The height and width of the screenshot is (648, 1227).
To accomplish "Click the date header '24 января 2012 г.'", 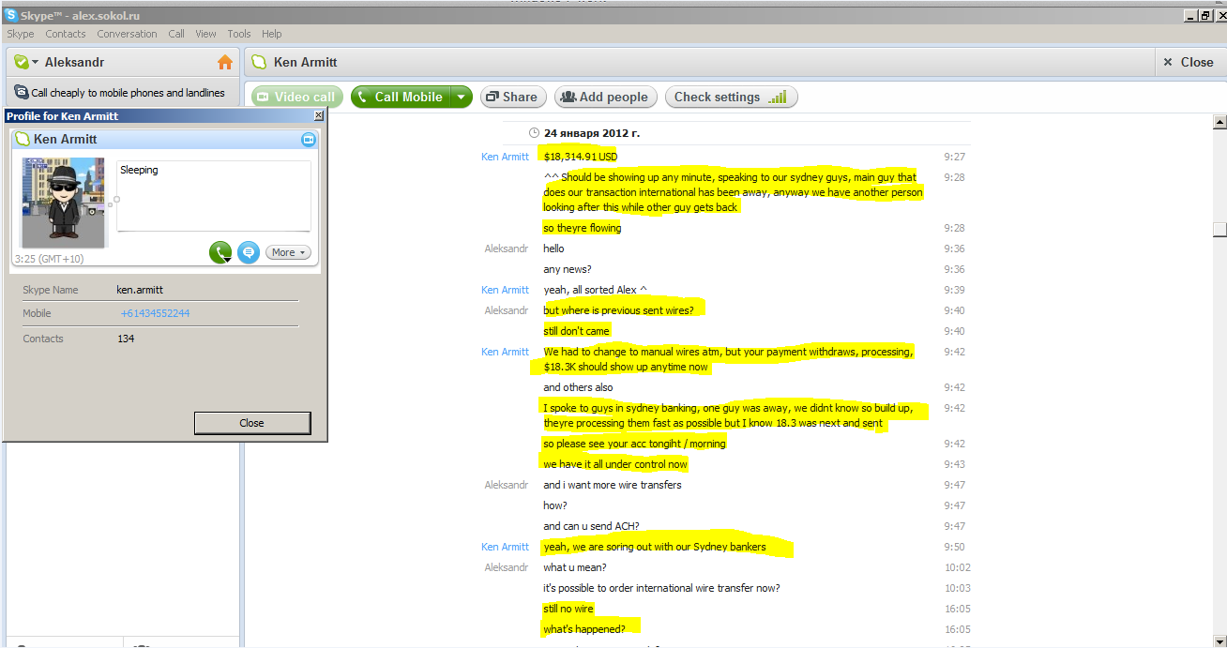I will tap(592, 133).
